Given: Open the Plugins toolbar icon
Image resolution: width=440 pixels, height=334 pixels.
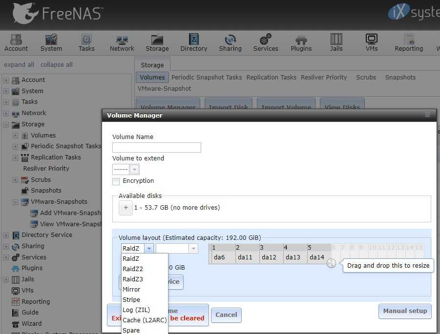Looking at the screenshot, I should [x=301, y=42].
